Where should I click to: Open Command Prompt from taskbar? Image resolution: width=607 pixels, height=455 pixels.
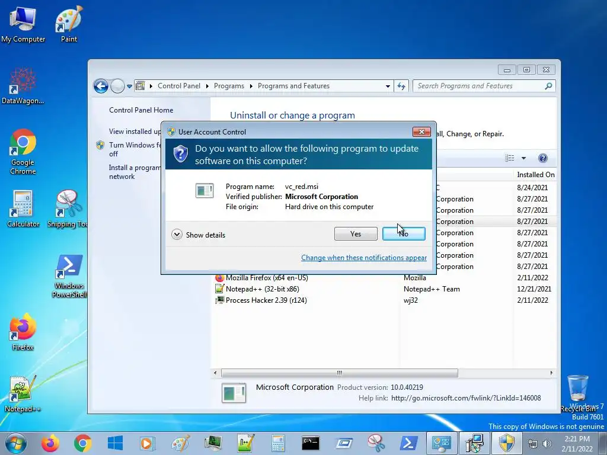tap(311, 443)
